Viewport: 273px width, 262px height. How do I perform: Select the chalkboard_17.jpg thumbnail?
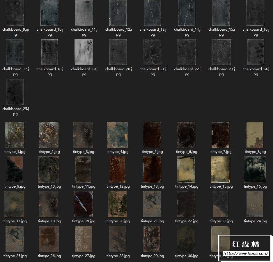[x=15, y=52]
